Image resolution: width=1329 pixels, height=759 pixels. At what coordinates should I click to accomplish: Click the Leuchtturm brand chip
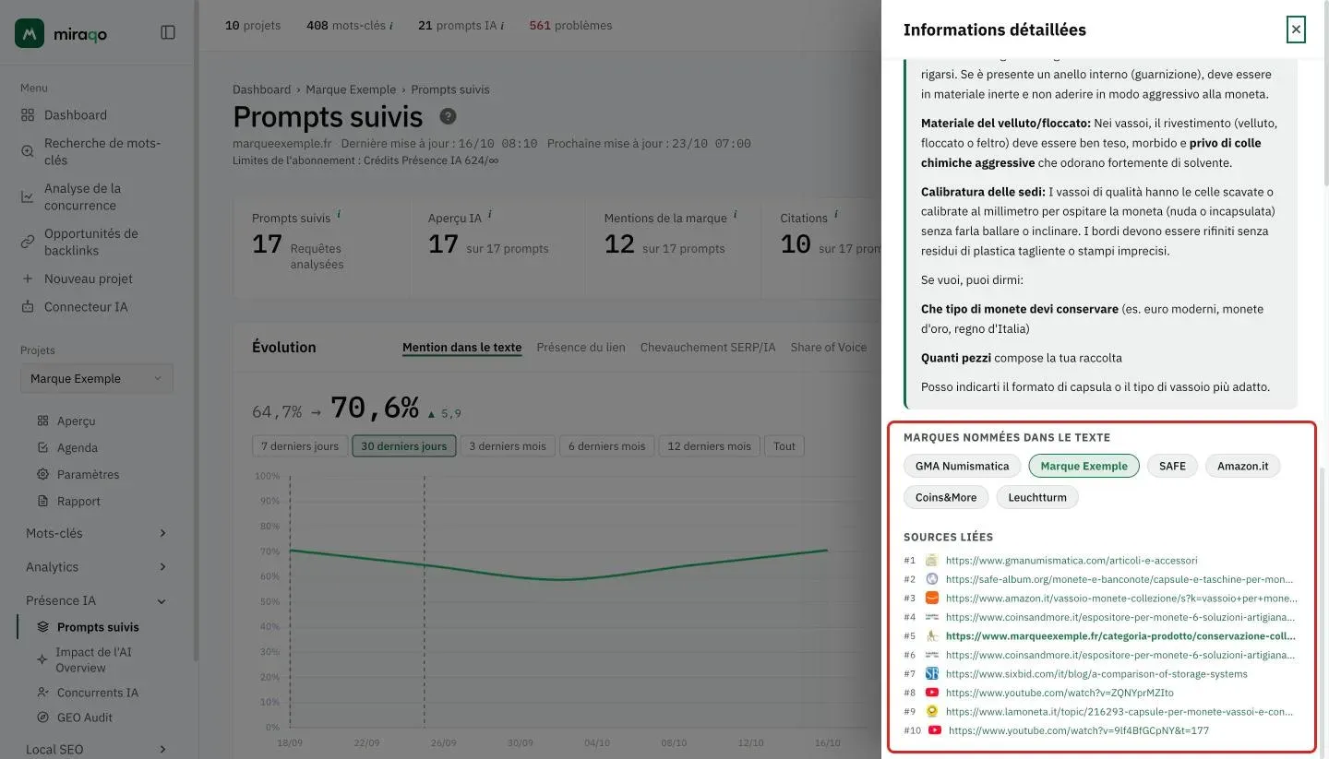tap(1037, 497)
